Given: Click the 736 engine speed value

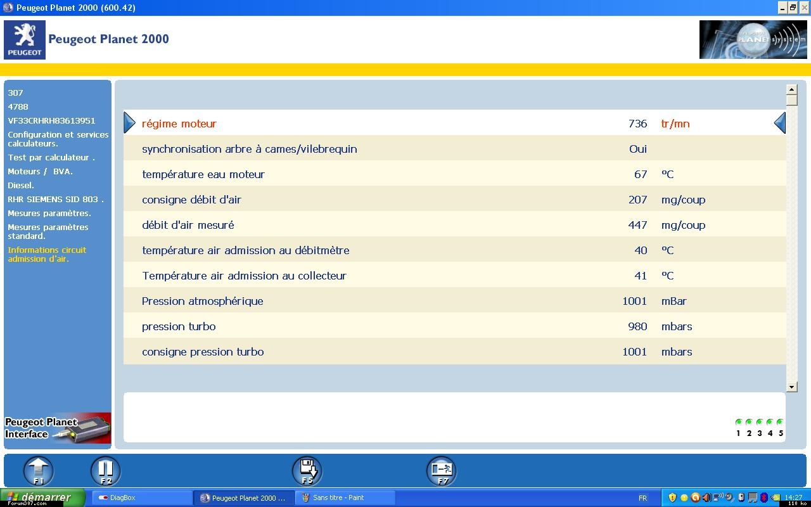Looking at the screenshot, I should 637,124.
